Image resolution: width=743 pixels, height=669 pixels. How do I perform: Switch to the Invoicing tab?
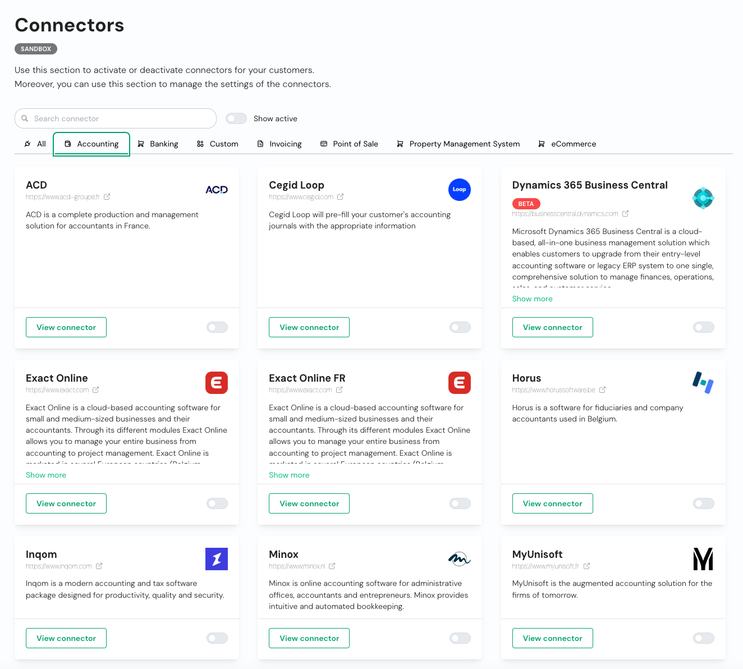[279, 144]
